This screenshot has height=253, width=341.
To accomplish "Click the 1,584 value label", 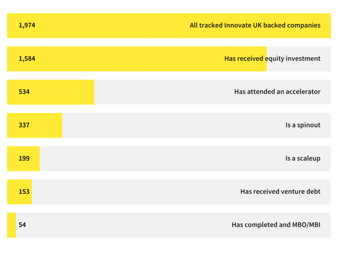I will click(27, 59).
